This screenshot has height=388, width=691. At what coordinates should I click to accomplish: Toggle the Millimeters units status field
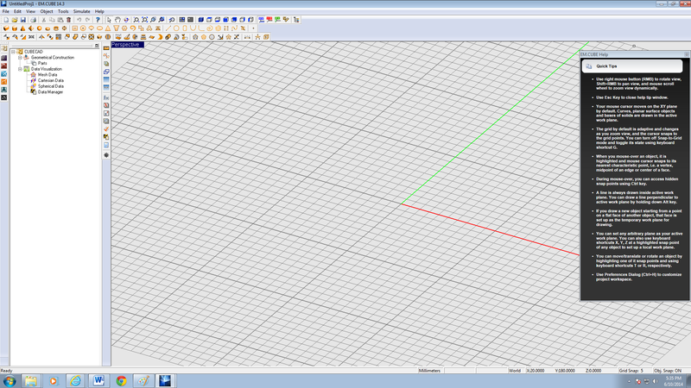point(430,370)
